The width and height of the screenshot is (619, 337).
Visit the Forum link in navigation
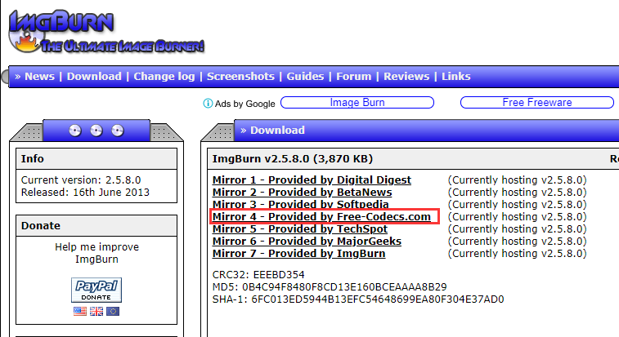pos(354,77)
